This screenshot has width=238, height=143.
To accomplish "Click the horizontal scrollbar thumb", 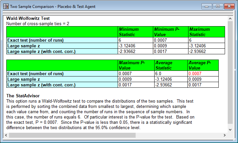I will click(x=72, y=135).
